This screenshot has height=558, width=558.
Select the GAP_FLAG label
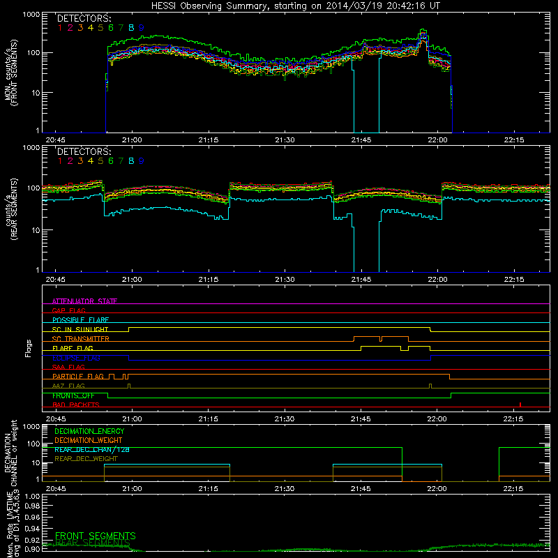click(68, 310)
